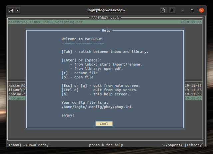Maximize the terminal window
Viewport: 213px width, 154px height.
click(x=192, y=10)
